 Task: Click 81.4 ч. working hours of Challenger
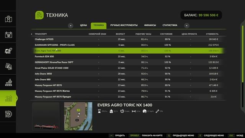coord(144,39)
